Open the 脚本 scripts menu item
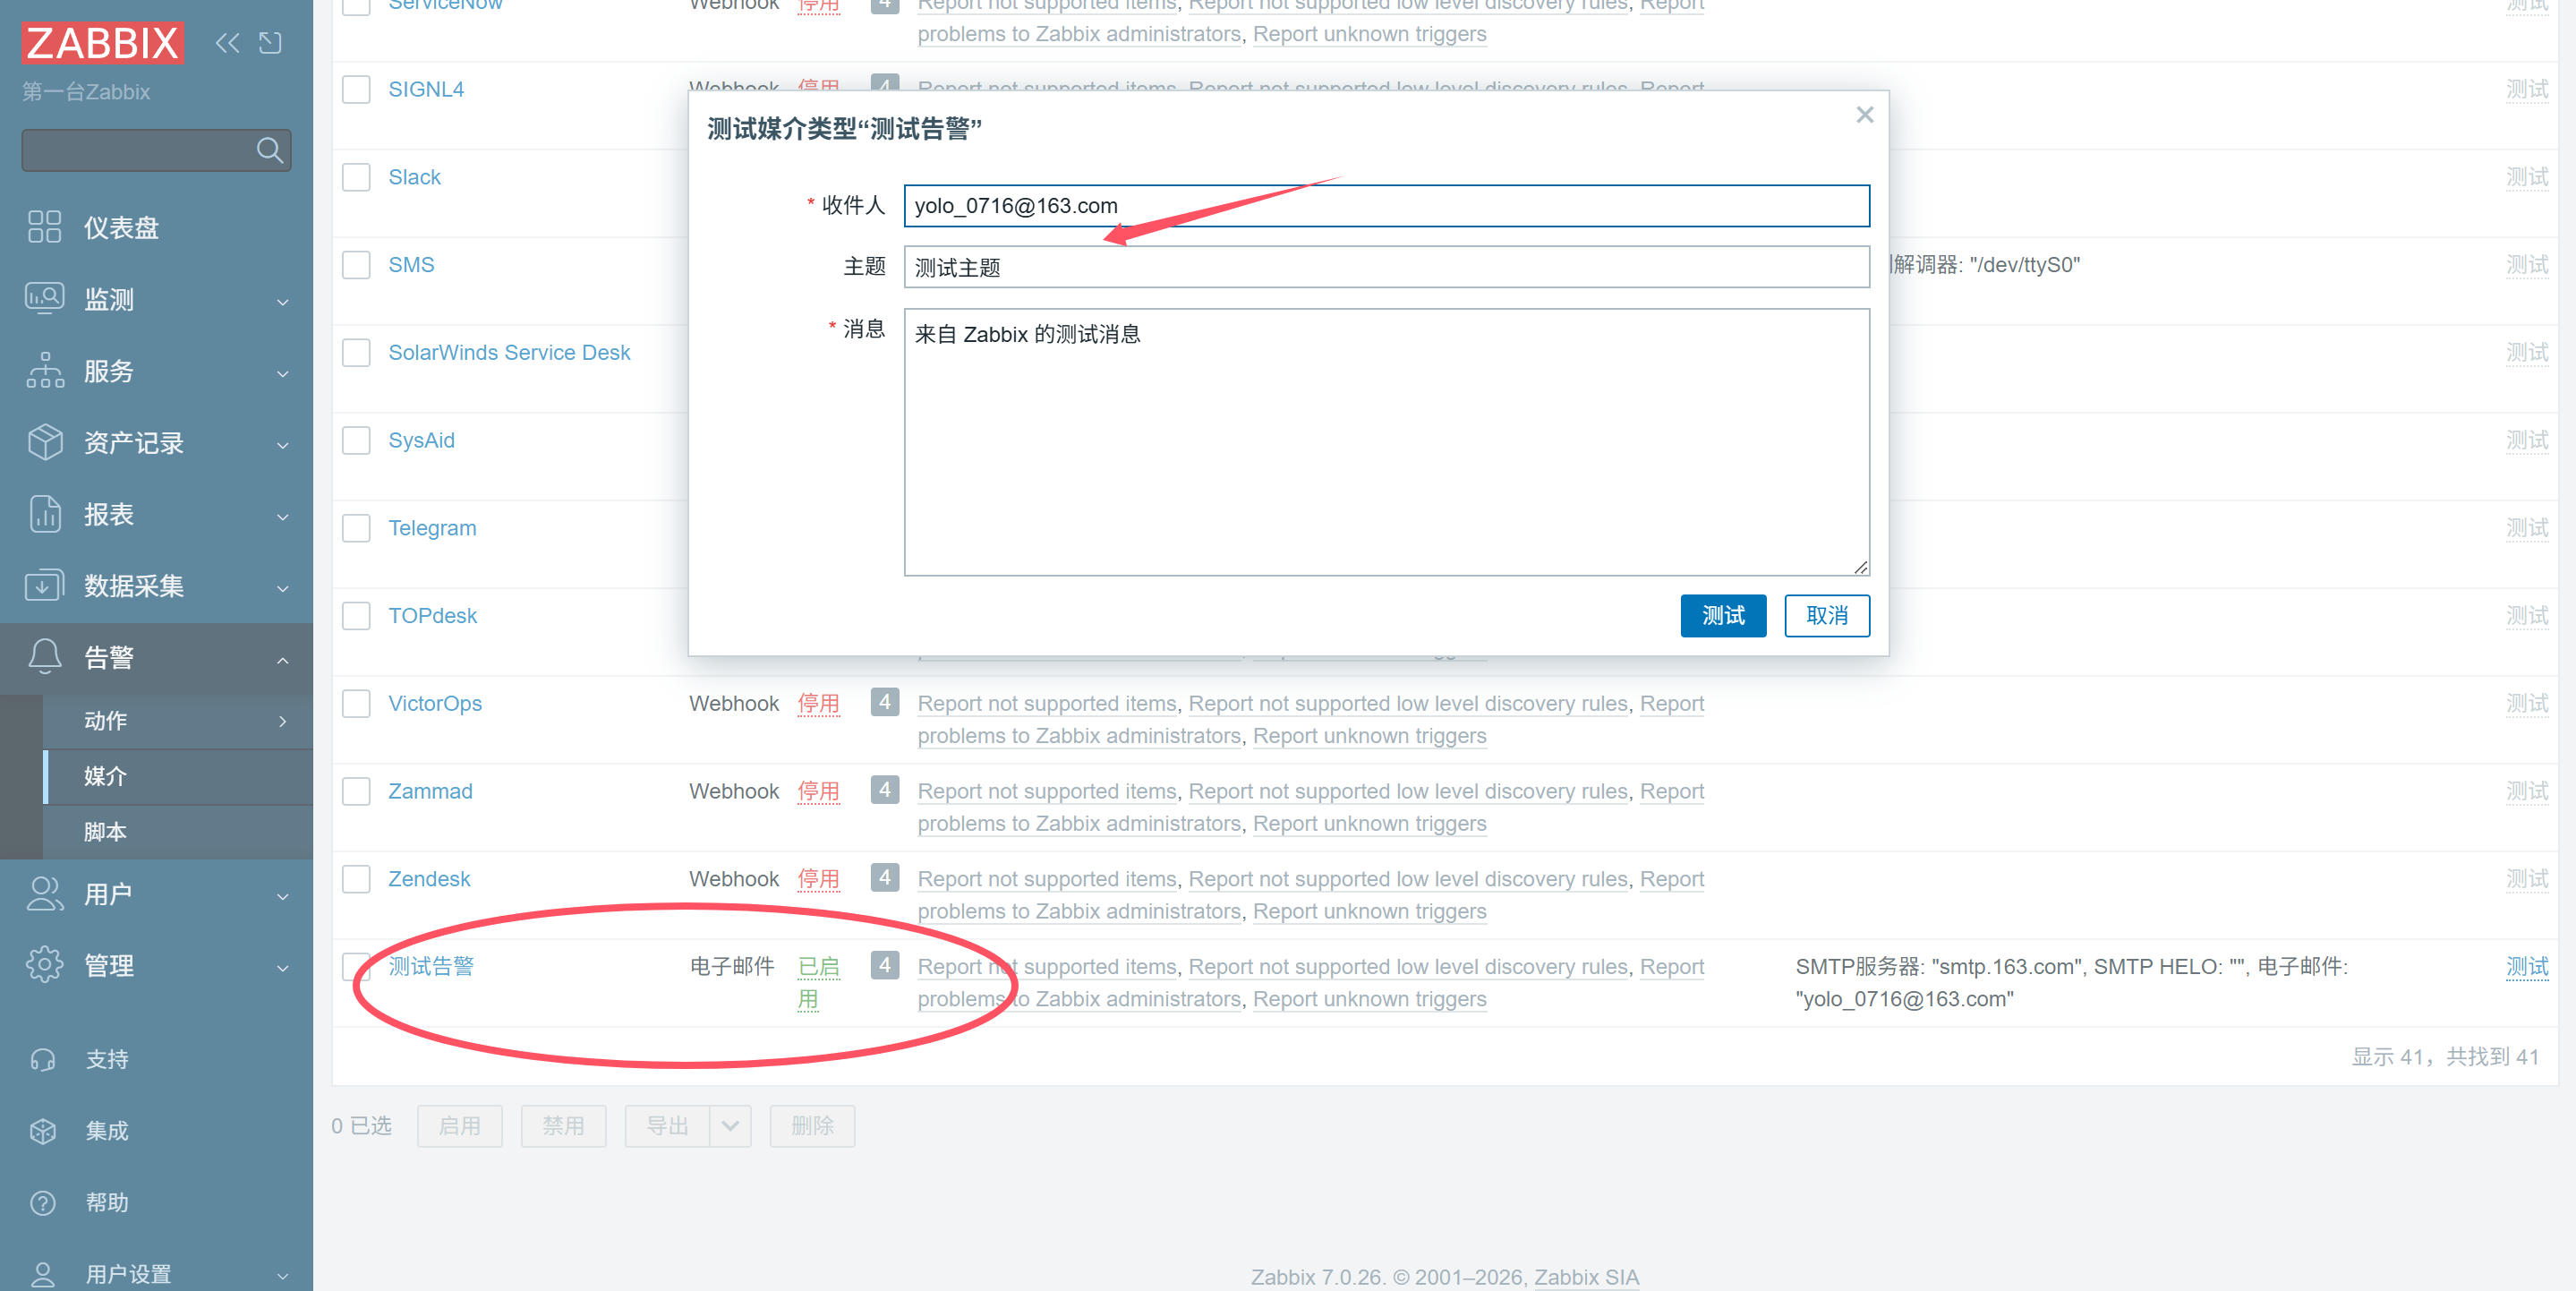Screen dimensions: 2576x1291 coord(178,832)
